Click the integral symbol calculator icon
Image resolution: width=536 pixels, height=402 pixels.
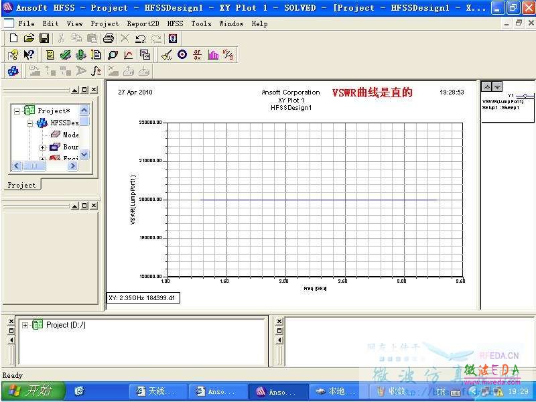(96, 71)
